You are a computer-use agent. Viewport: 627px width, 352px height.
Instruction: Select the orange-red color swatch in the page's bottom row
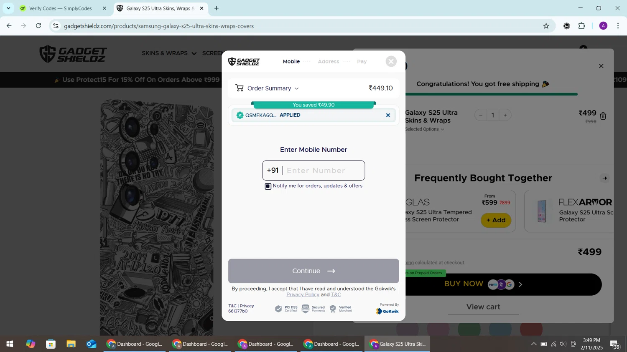531,329
